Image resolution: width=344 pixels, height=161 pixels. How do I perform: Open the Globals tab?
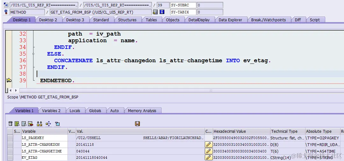click(95, 111)
